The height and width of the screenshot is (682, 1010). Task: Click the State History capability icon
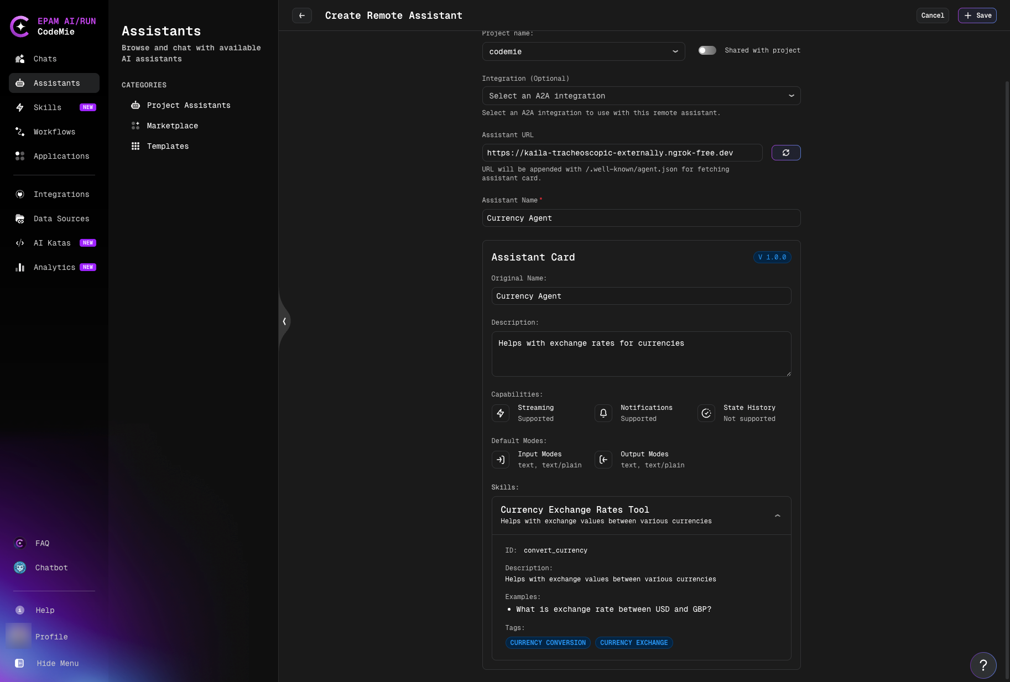(706, 413)
